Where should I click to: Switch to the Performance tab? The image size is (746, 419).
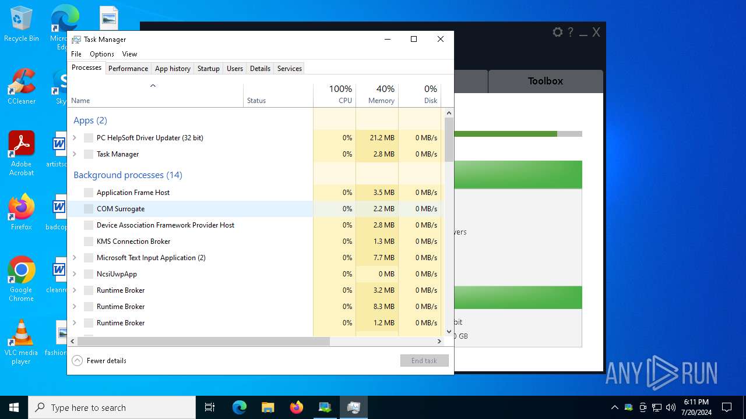point(128,69)
